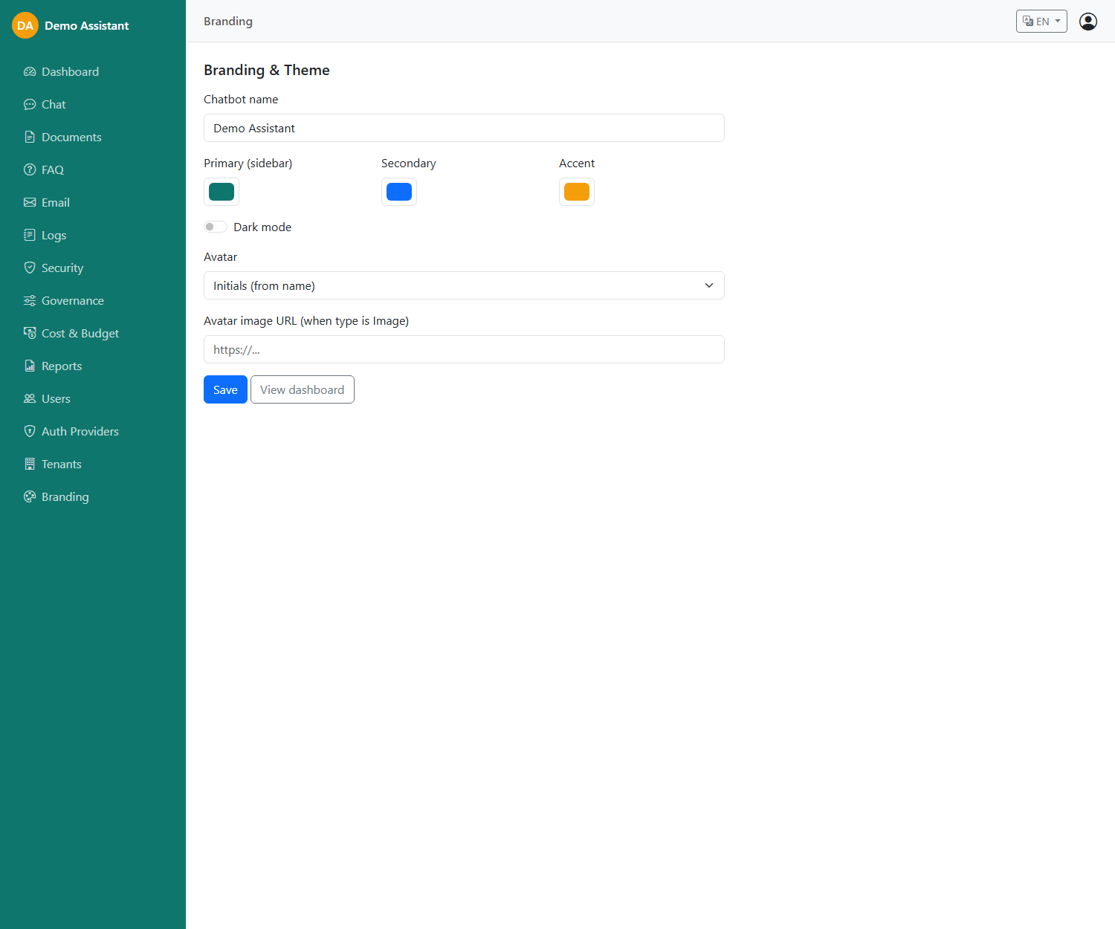This screenshot has height=929, width=1115.
Task: Open the user account profile icon
Action: pos(1088,22)
